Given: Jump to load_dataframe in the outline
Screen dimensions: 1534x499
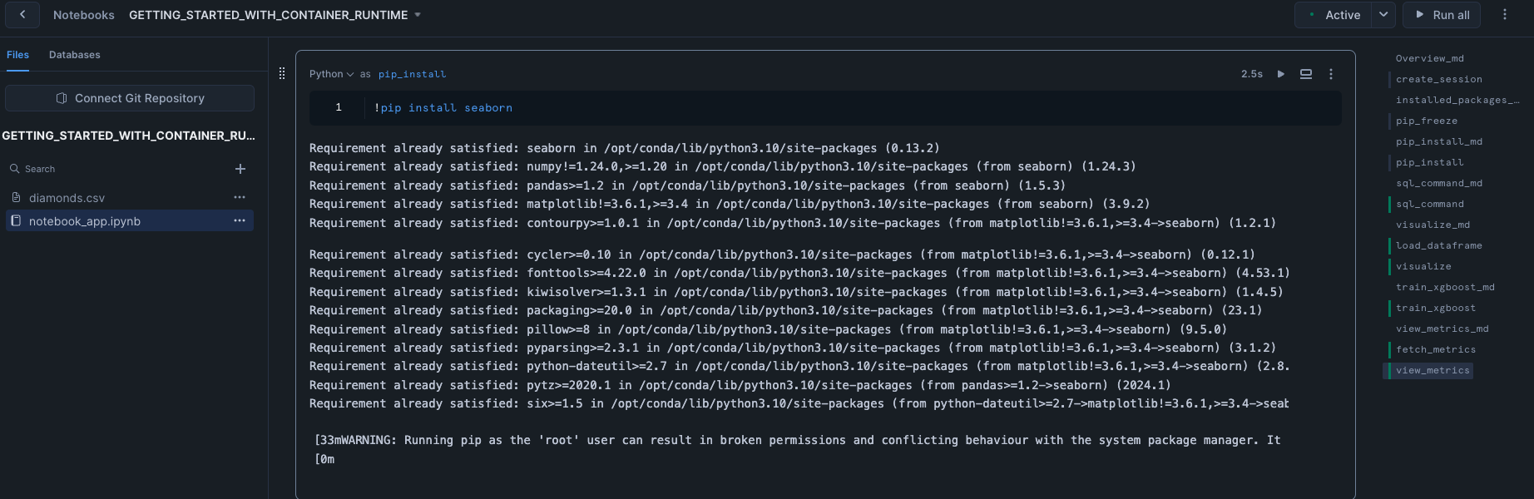Looking at the screenshot, I should (x=1439, y=245).
